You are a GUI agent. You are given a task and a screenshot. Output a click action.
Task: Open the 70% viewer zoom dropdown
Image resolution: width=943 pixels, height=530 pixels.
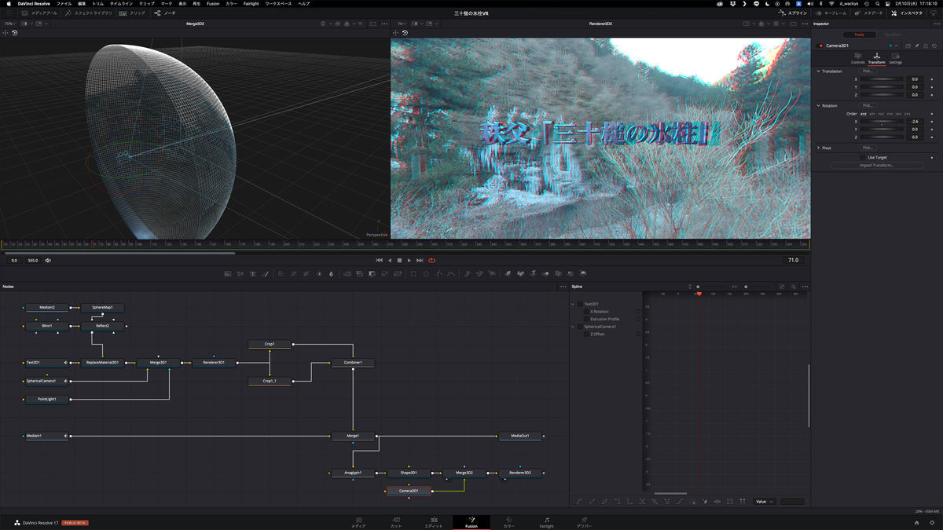[9, 24]
